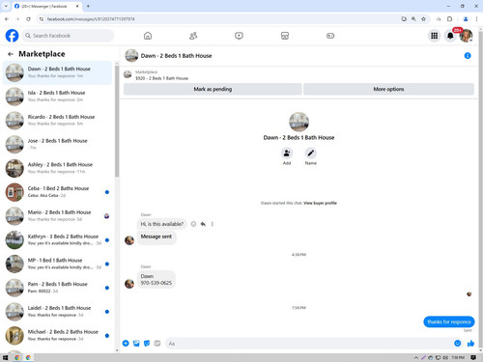
Task: Send a thumbs-up like
Action: (470, 344)
